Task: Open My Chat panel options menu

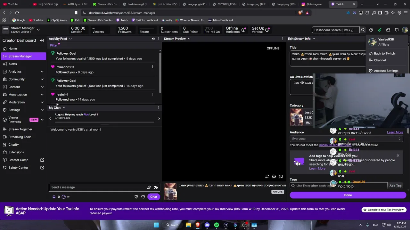Action: (x=158, y=108)
